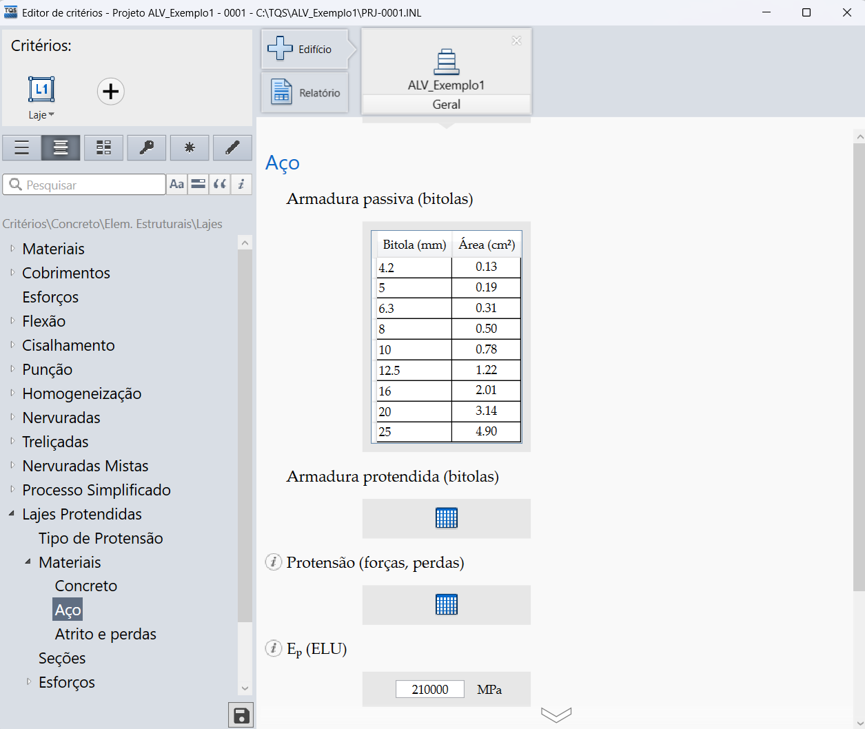The image size is (865, 729).
Task: Expand the Homogeneização tree node
Action: pyautogui.click(x=12, y=393)
